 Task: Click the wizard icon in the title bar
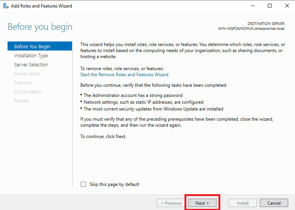[x=6, y=6]
